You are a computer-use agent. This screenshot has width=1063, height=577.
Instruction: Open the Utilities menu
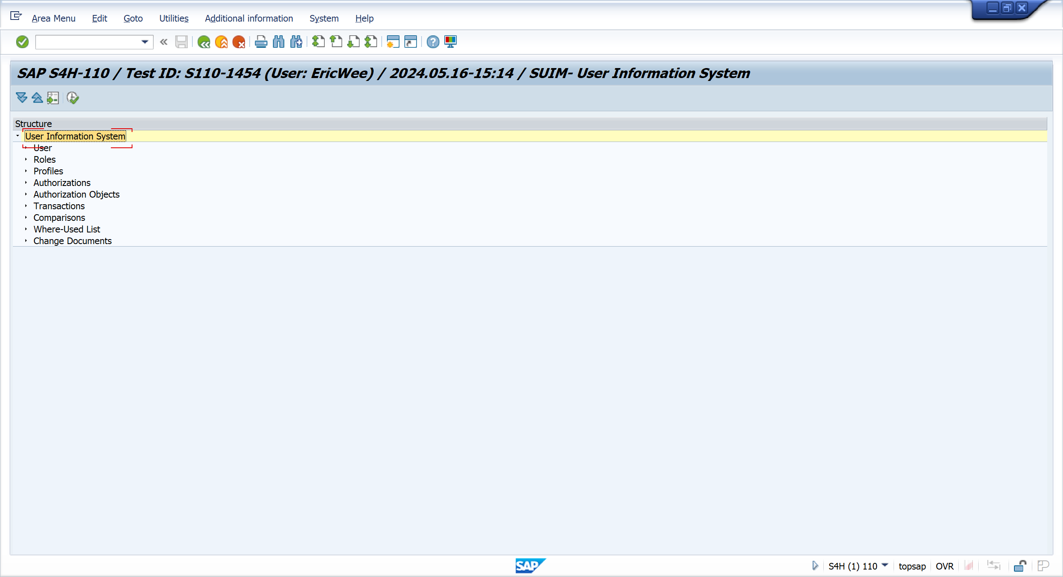pyautogui.click(x=174, y=18)
